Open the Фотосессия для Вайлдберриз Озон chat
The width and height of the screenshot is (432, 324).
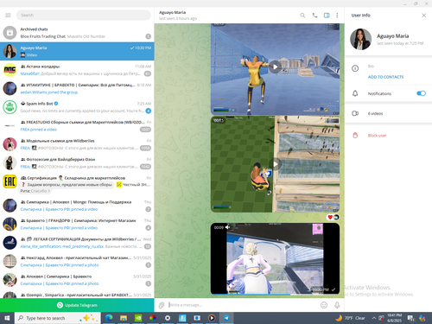[77, 163]
